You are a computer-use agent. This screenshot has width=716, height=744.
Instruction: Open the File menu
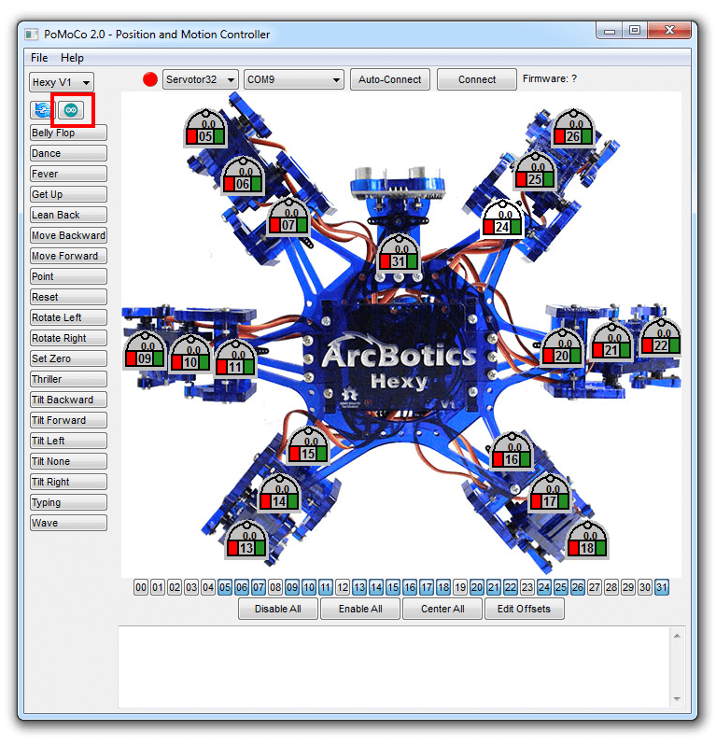(x=39, y=58)
